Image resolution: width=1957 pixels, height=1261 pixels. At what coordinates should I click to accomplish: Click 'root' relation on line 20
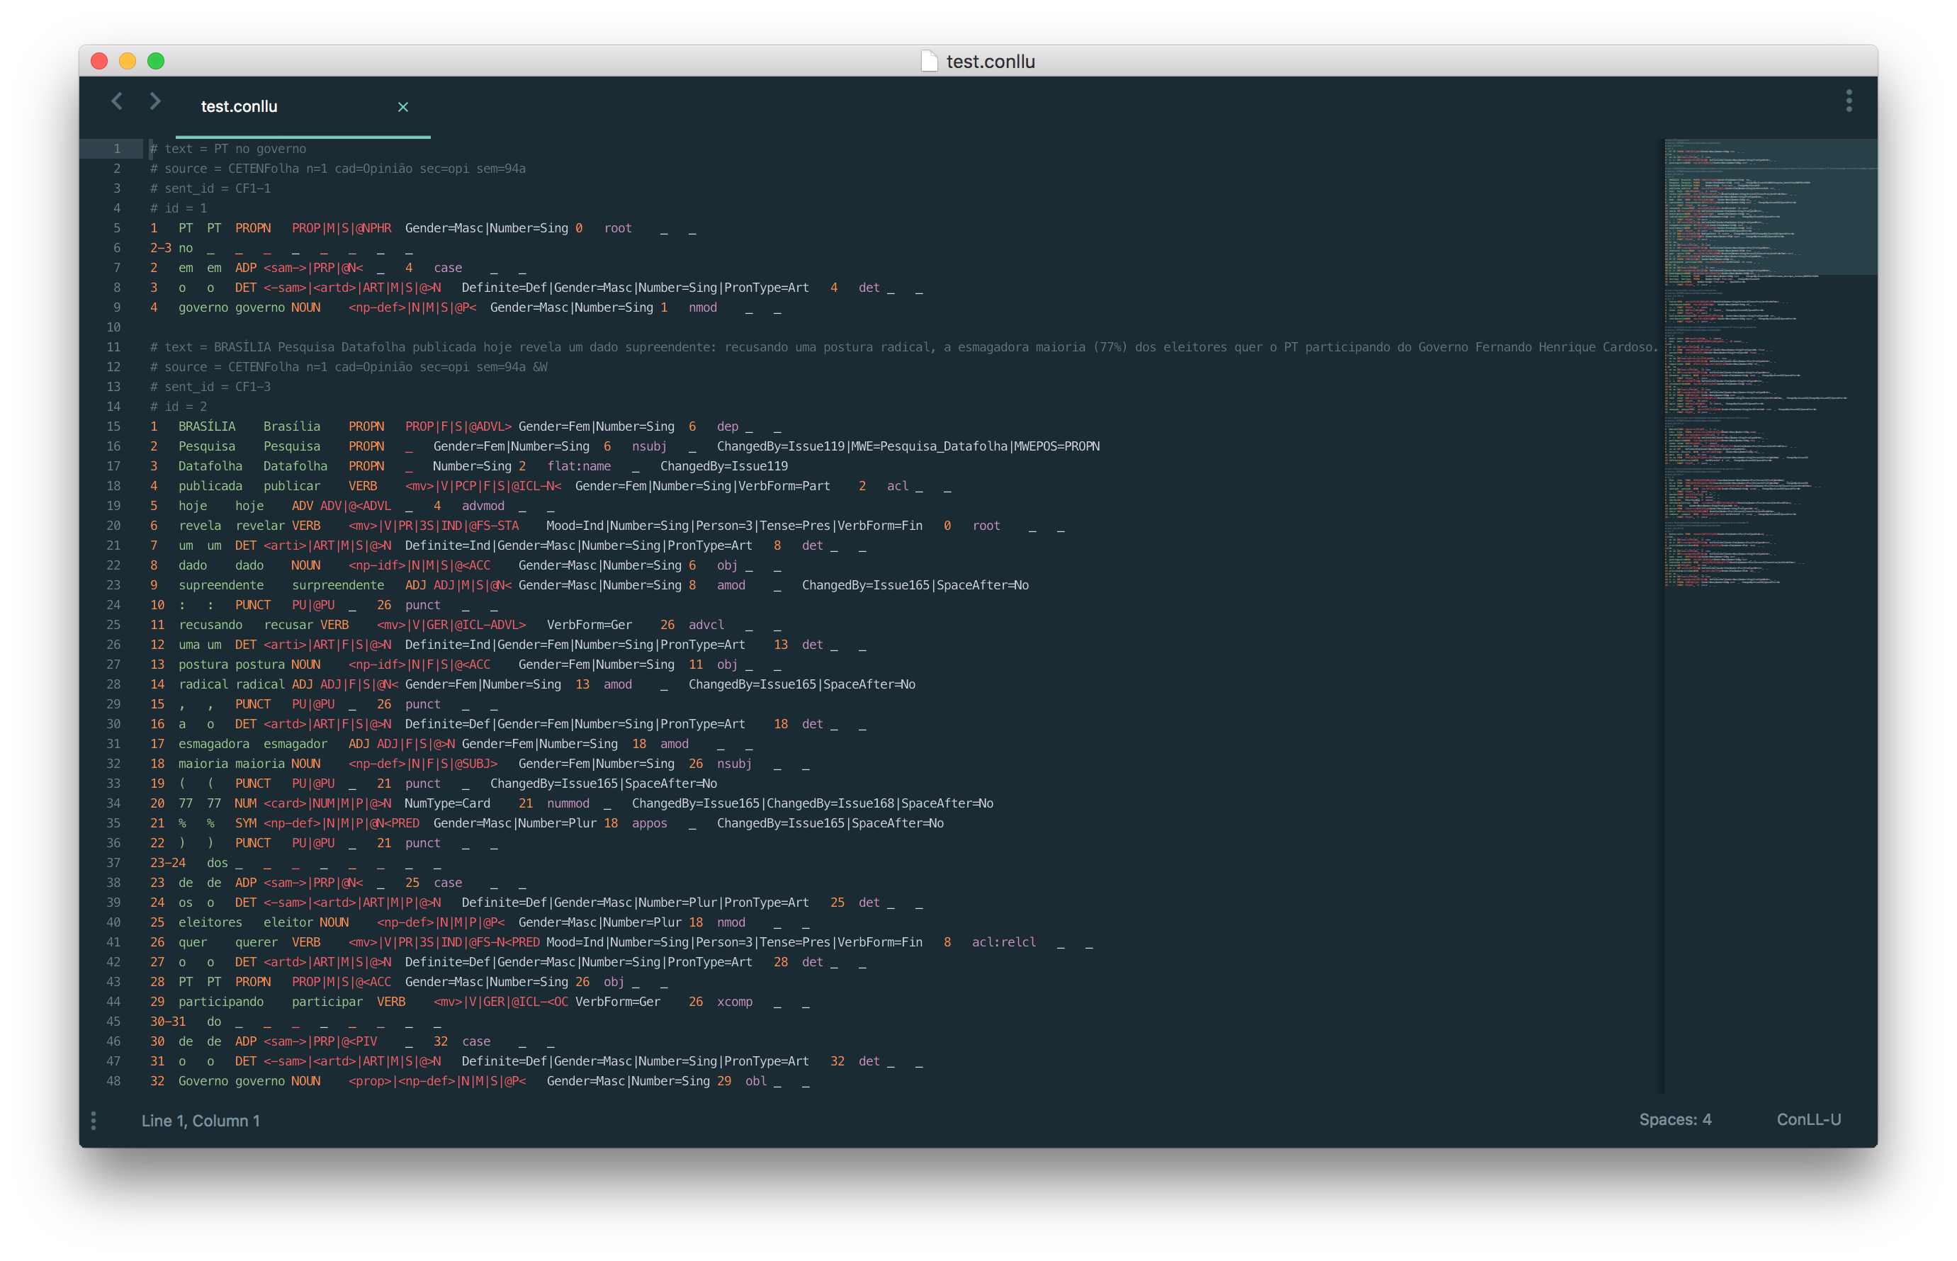[986, 526]
